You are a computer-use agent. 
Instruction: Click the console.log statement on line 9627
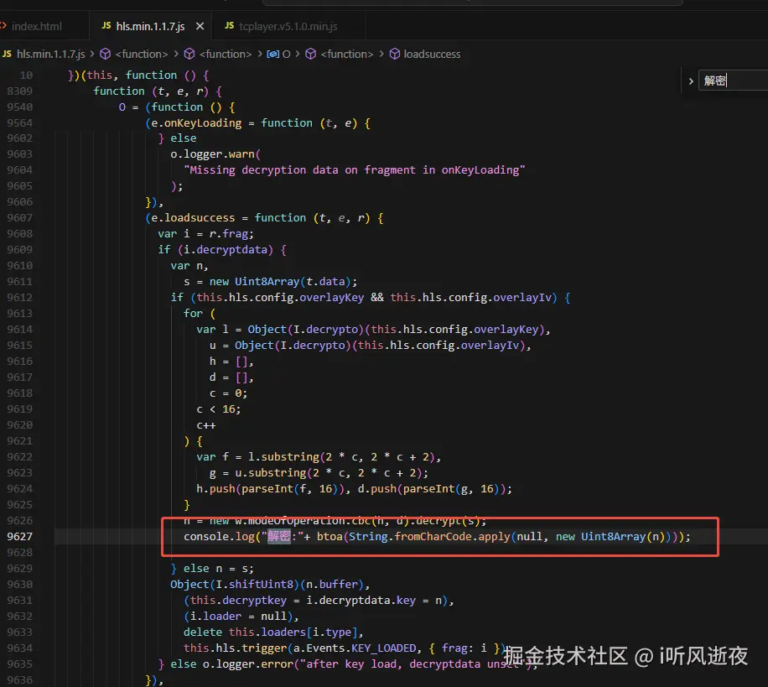[437, 537]
